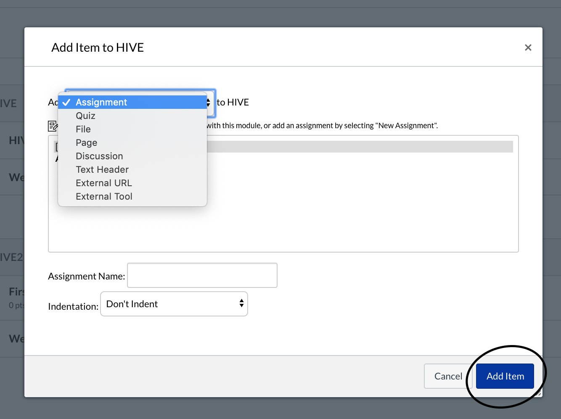Click the Assignment Name text field
The image size is (561, 419).
[x=202, y=275]
